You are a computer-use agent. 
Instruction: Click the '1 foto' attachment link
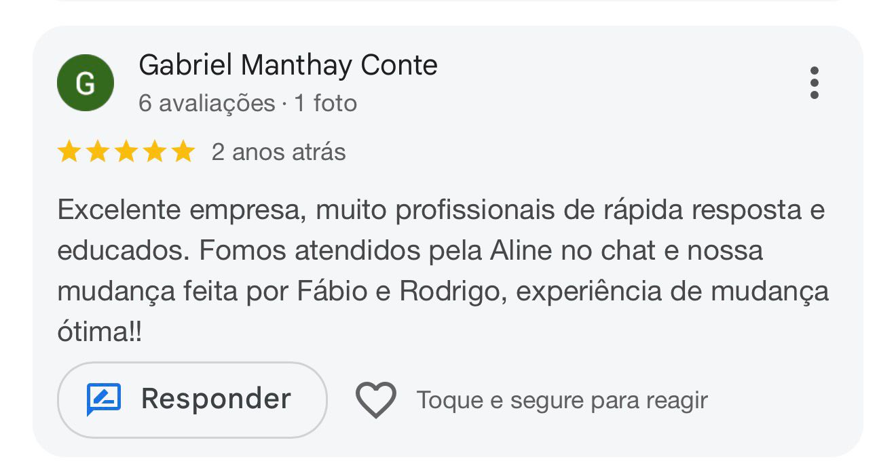click(328, 102)
